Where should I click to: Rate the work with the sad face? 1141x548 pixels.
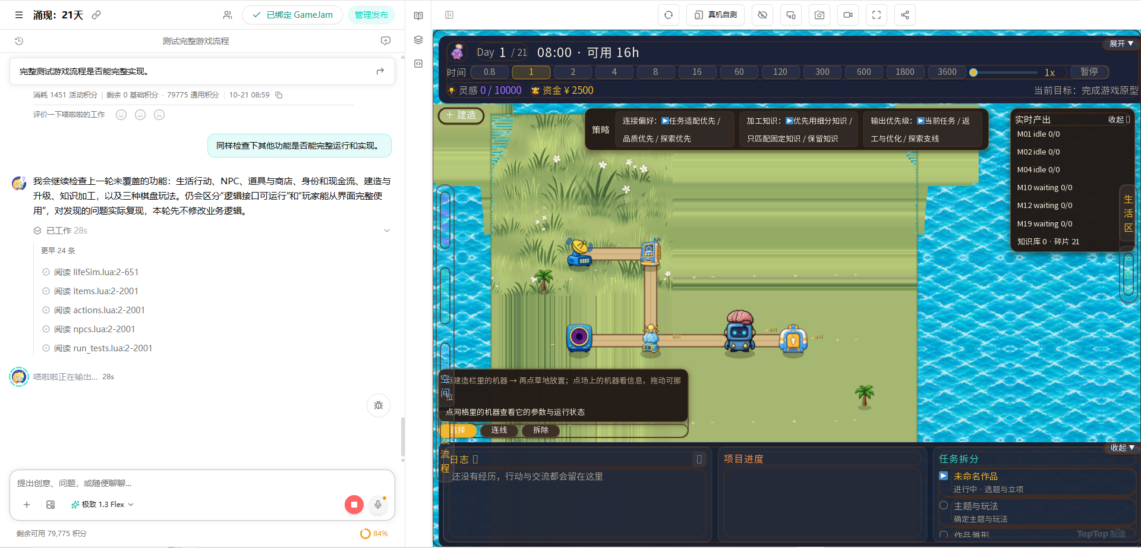coord(159,115)
